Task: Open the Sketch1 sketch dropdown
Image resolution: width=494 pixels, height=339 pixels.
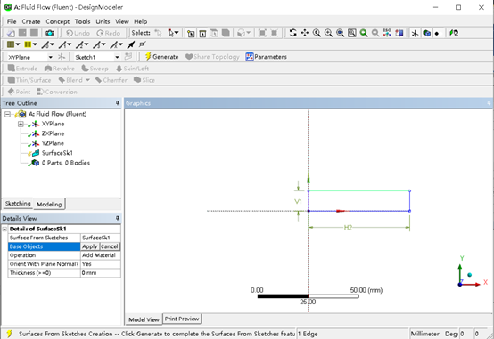Action: pyautogui.click(x=117, y=57)
